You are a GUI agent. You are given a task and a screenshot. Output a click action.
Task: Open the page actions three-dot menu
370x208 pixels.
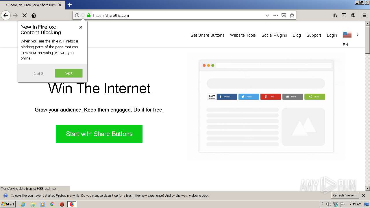pos(276,15)
